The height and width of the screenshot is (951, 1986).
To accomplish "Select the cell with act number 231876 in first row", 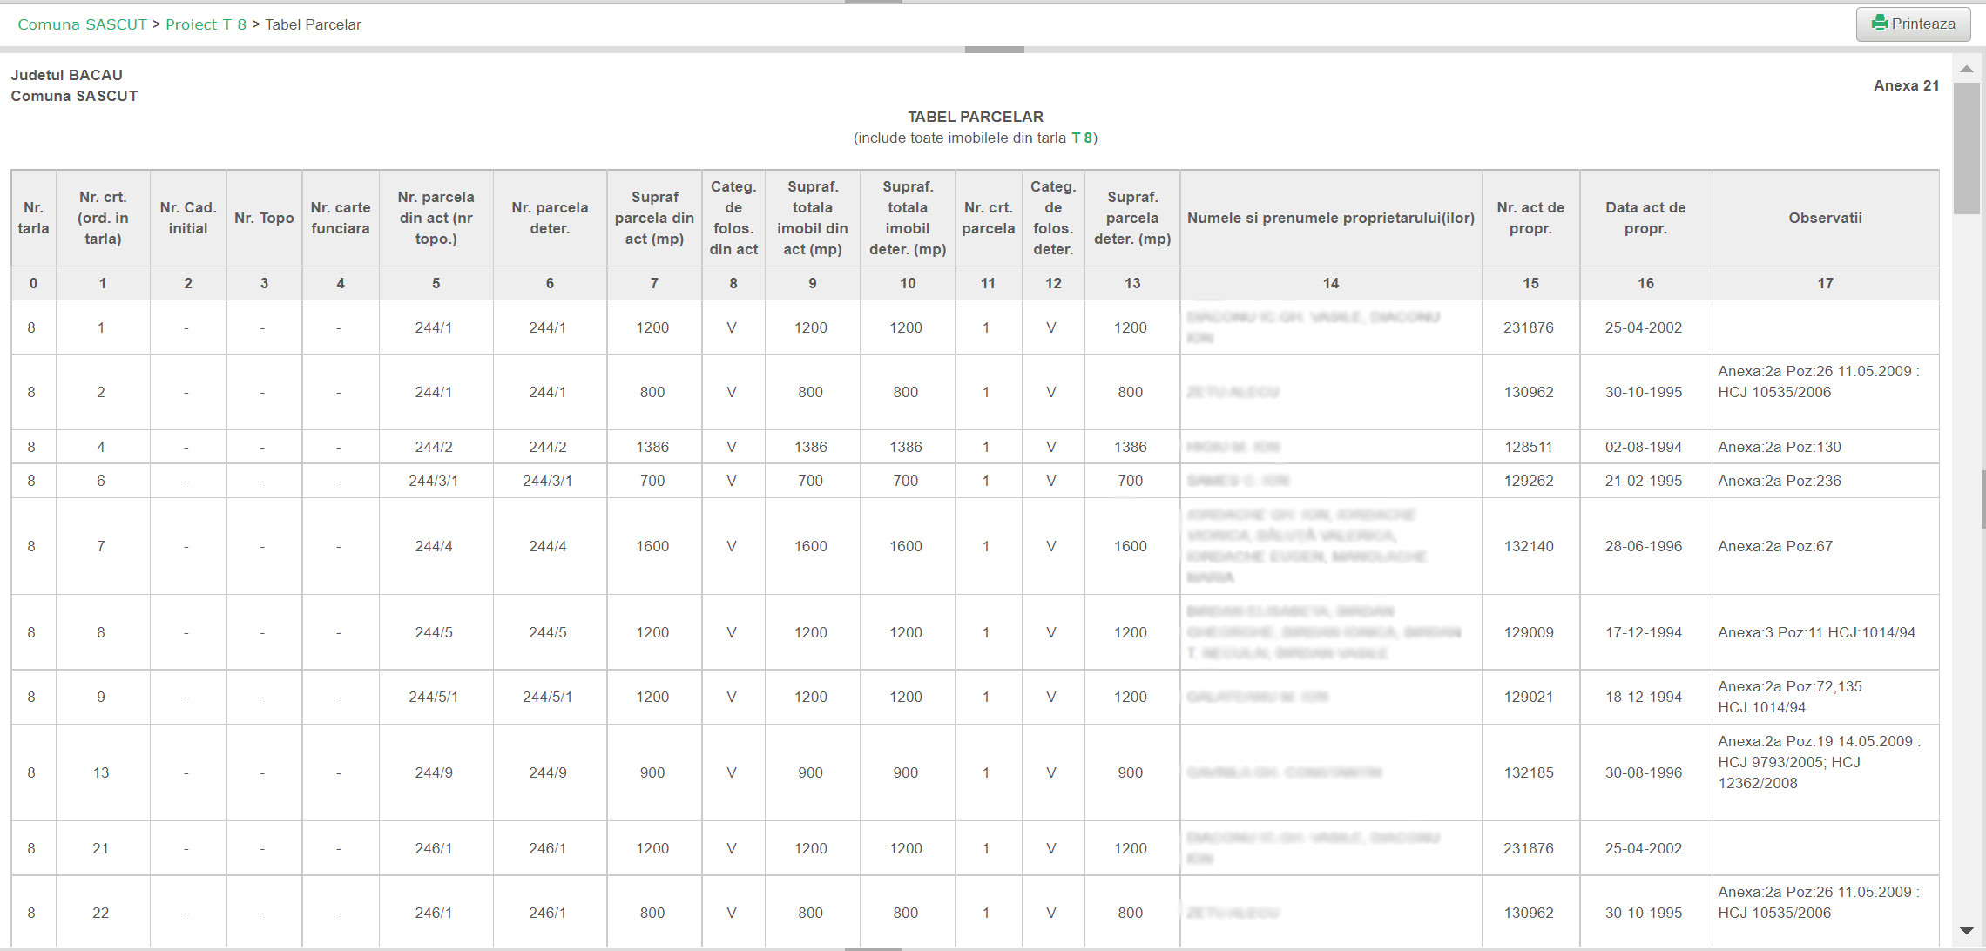I will coord(1528,327).
